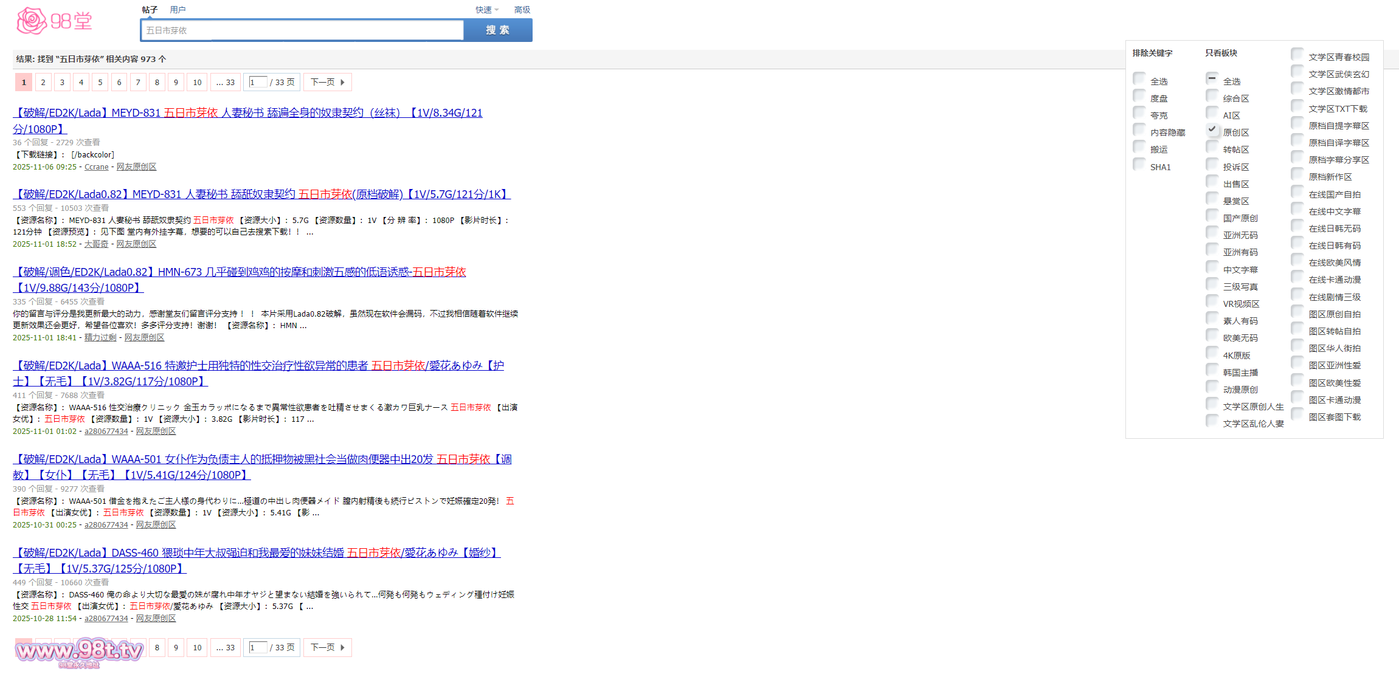Go to page 5 of results

[100, 82]
